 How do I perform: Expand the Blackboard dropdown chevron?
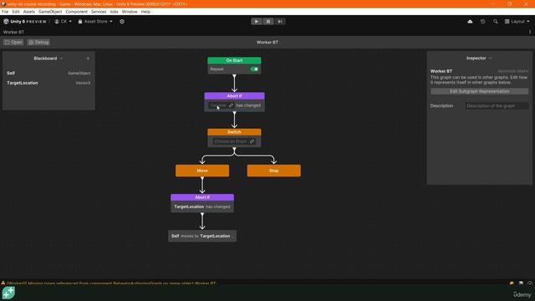click(x=61, y=59)
